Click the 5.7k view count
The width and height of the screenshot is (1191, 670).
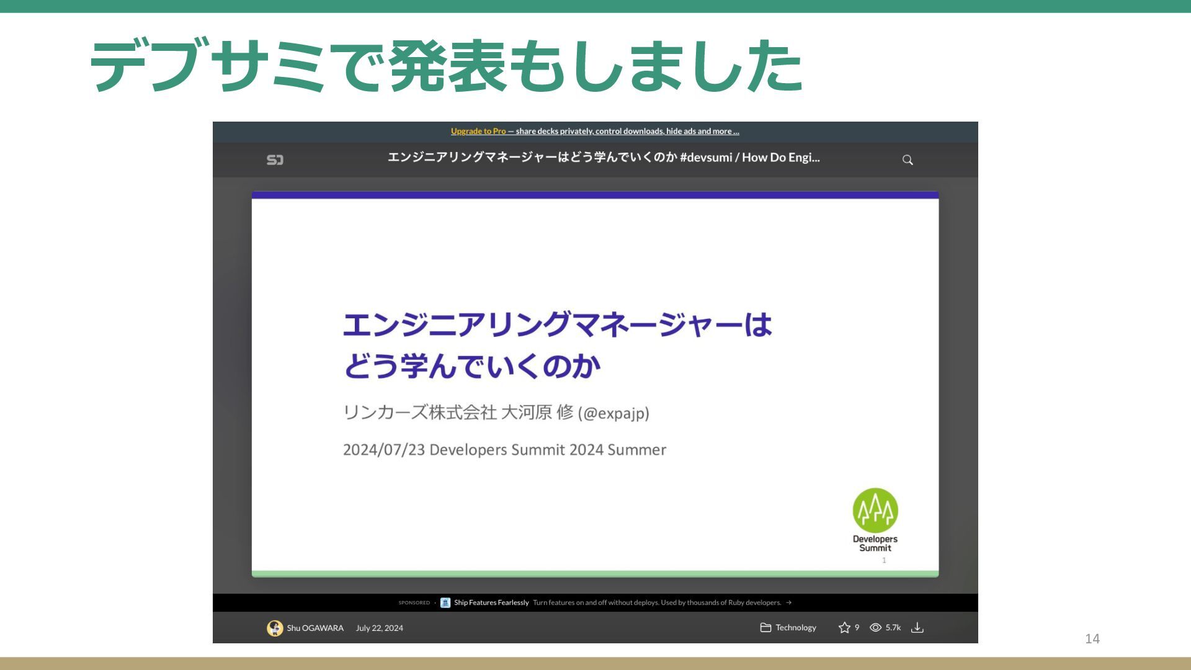[893, 628]
